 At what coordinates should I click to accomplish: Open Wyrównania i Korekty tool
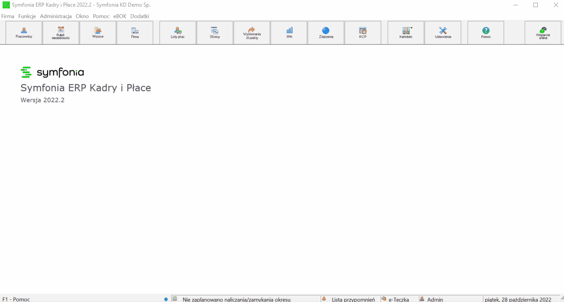252,32
